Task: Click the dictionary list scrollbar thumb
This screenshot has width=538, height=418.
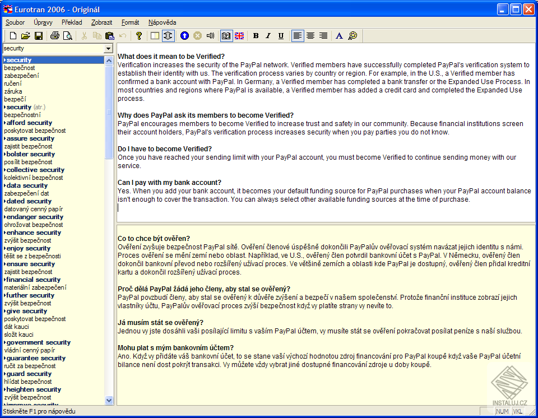Action: click(109, 112)
